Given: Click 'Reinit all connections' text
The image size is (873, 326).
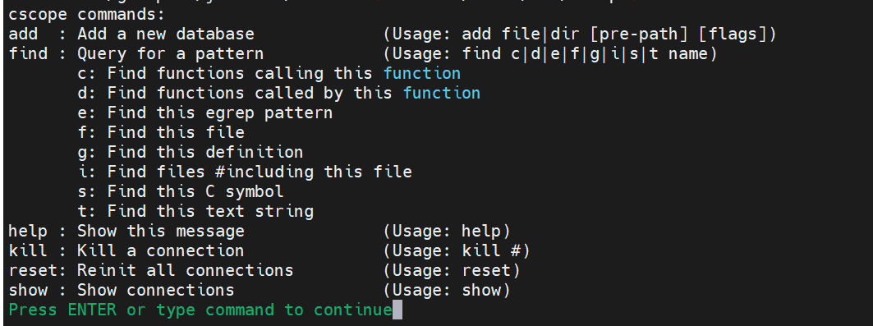Looking at the screenshot, I should coord(185,270).
